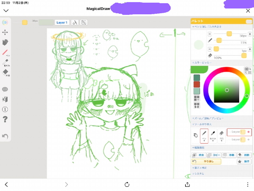The image size is (254, 191).
Task: Click the current brush color preview box on the top bar
Action: coord(46,22)
